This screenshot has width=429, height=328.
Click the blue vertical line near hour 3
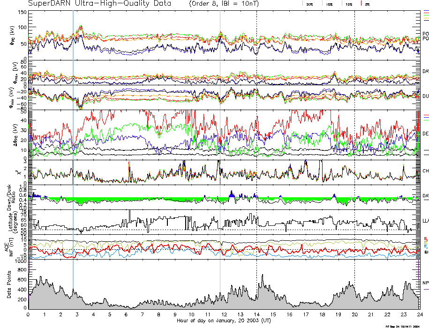click(73, 141)
